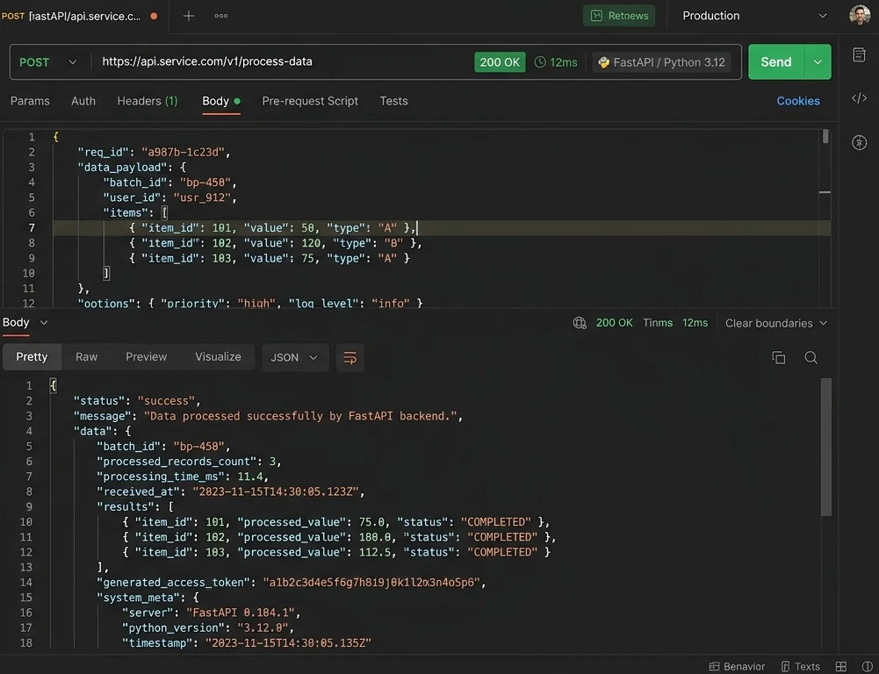This screenshot has width=879, height=674.
Task: Switch to the Params tab
Action: 30,101
